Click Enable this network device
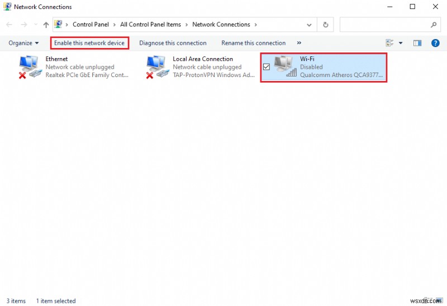The image size is (447, 306). coord(89,43)
